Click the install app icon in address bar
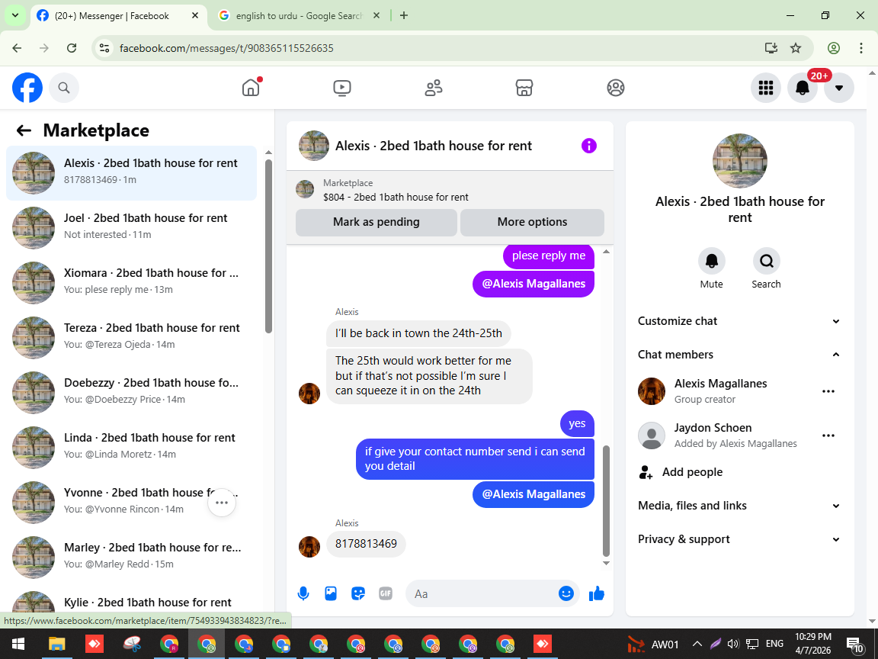The image size is (878, 659). click(771, 48)
